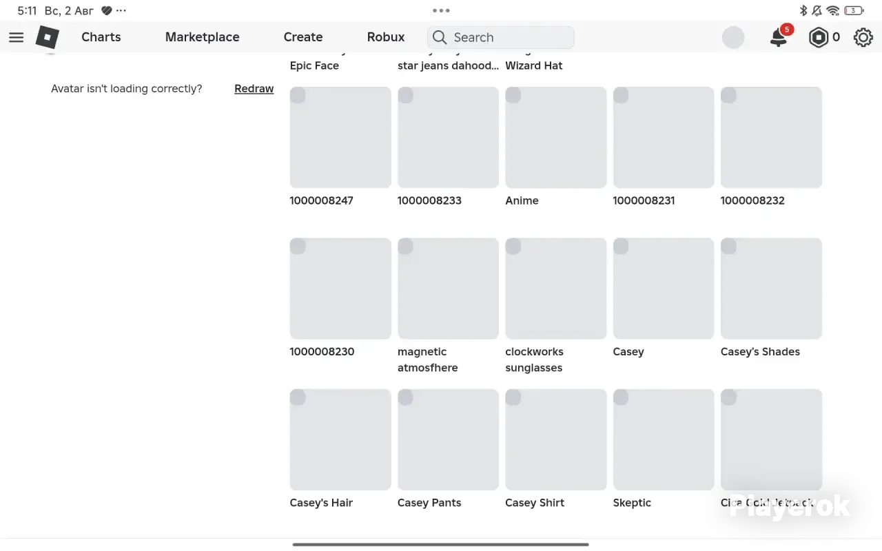Click the Robux balance hexagon icon
882x551 pixels.
click(x=818, y=37)
